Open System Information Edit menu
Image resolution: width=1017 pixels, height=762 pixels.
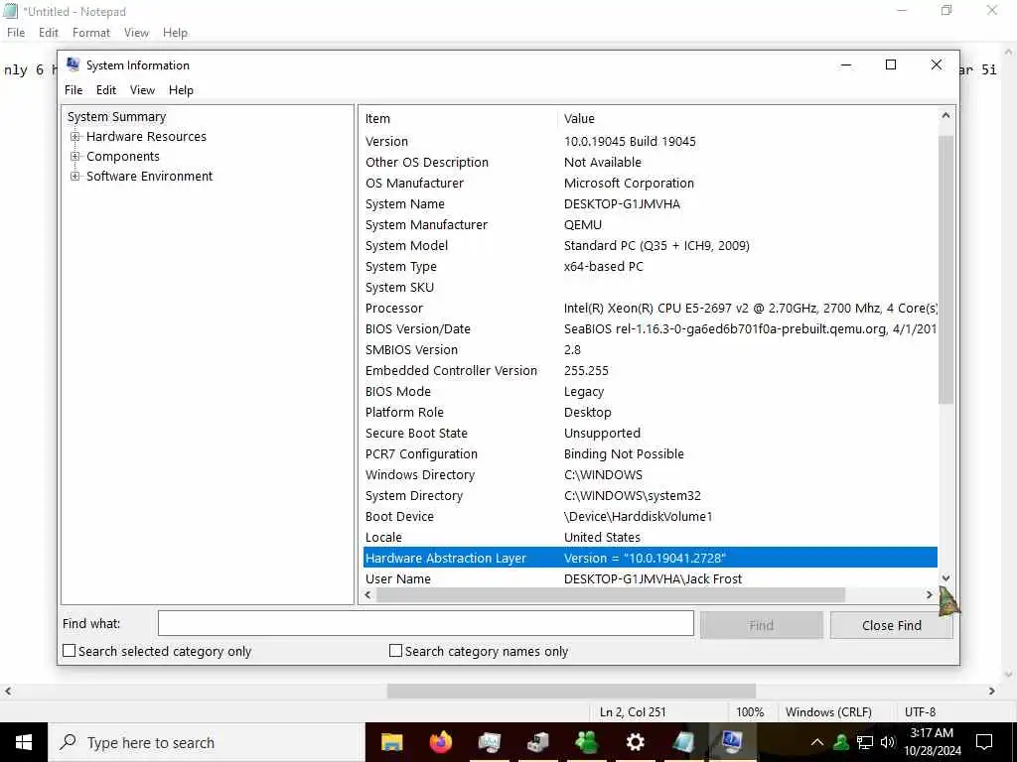(x=106, y=90)
